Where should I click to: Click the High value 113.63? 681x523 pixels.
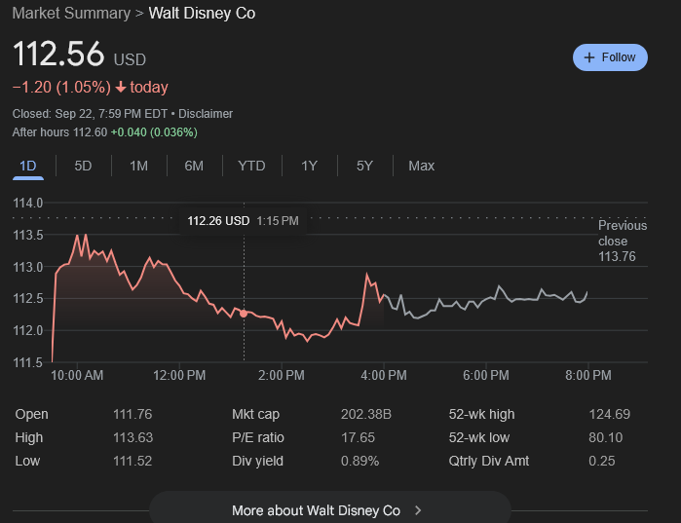point(132,437)
